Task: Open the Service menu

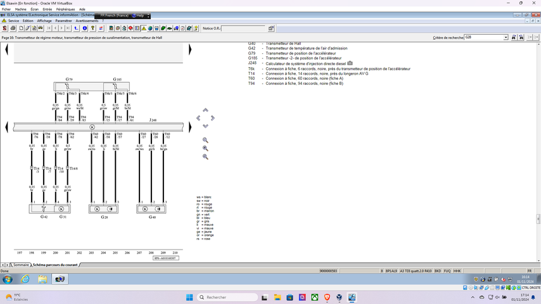Action: pyautogui.click(x=13, y=21)
